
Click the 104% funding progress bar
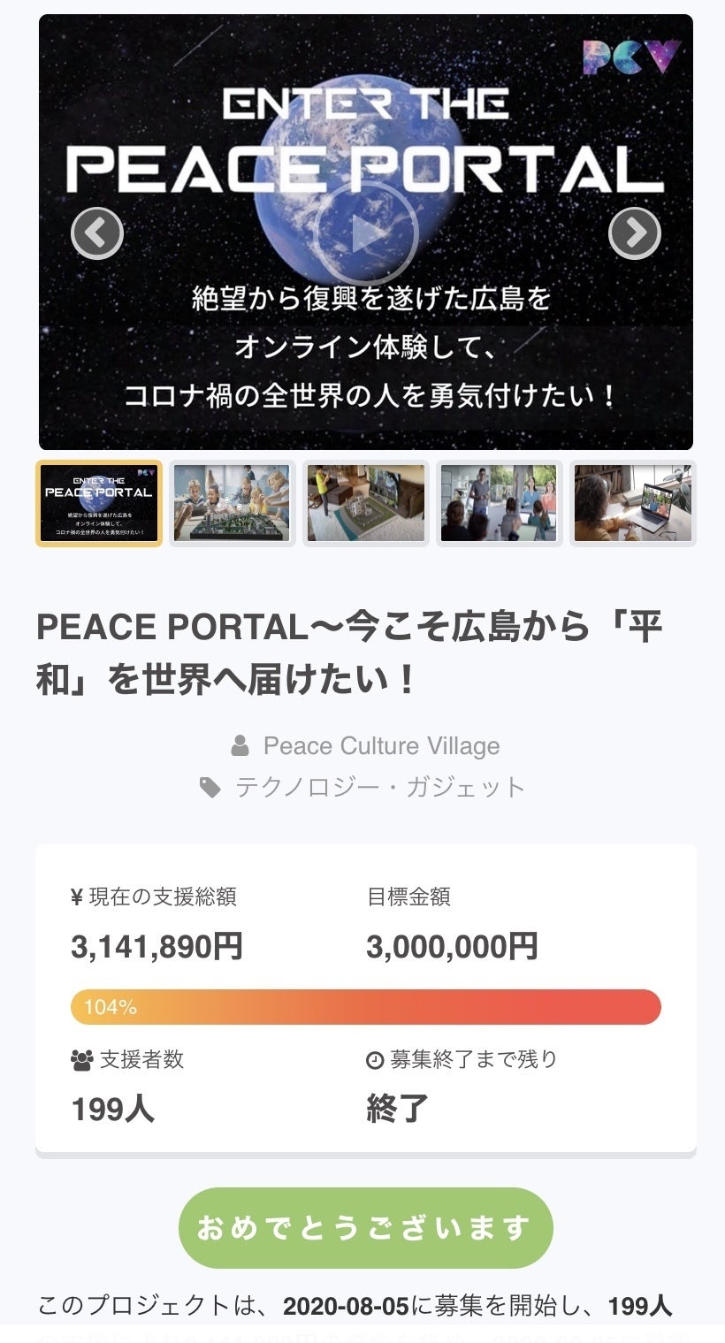coord(366,1007)
